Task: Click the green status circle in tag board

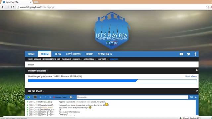Action: [28, 97]
